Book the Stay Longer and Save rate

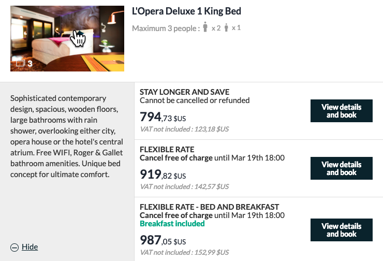coord(341,111)
